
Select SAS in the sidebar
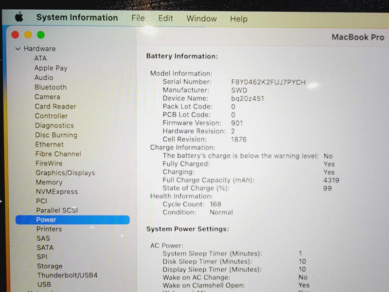[x=43, y=238]
